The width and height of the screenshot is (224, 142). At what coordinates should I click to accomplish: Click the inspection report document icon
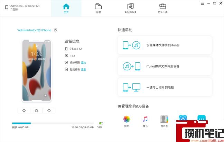[66, 69]
